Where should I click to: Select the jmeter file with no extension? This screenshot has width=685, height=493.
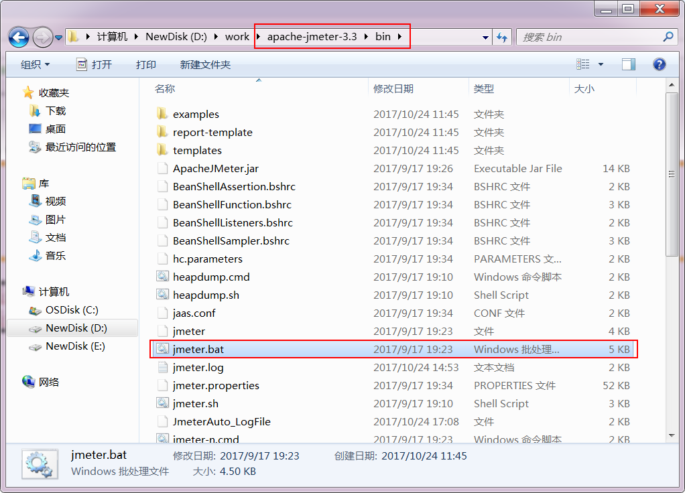(x=189, y=331)
